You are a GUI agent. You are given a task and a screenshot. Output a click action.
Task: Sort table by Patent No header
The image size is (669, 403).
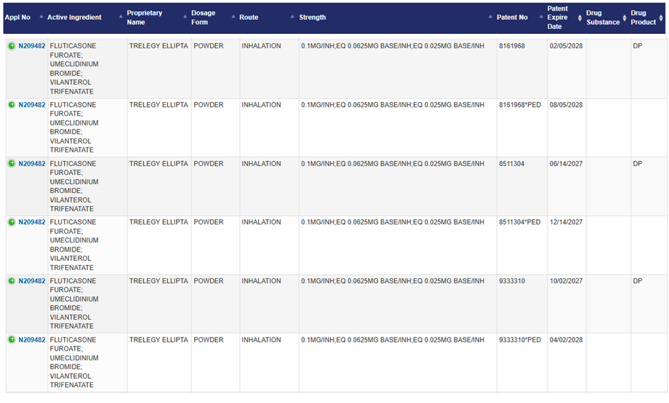tap(512, 17)
